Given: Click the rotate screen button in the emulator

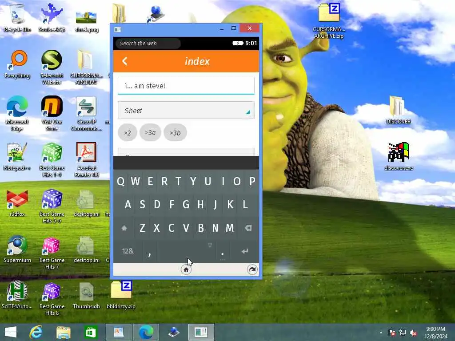Looking at the screenshot, I should [x=252, y=270].
